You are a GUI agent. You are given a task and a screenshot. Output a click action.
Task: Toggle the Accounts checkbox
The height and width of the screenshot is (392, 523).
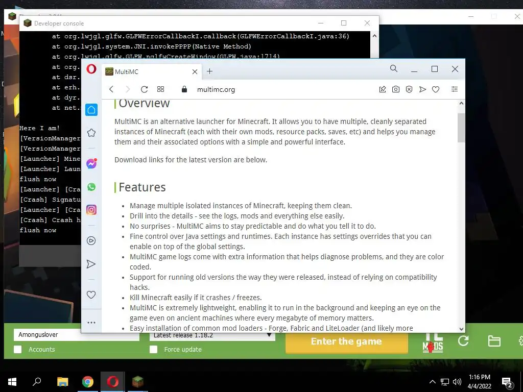tap(18, 349)
